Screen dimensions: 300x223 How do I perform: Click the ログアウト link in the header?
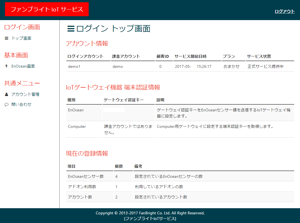[x=285, y=11]
